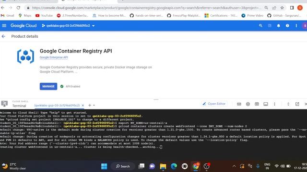Open the Google Cloud navigation menu

pyautogui.click(x=4, y=25)
